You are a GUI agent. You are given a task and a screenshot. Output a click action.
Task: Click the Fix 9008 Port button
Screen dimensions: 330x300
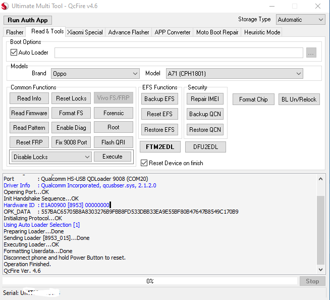point(71,142)
